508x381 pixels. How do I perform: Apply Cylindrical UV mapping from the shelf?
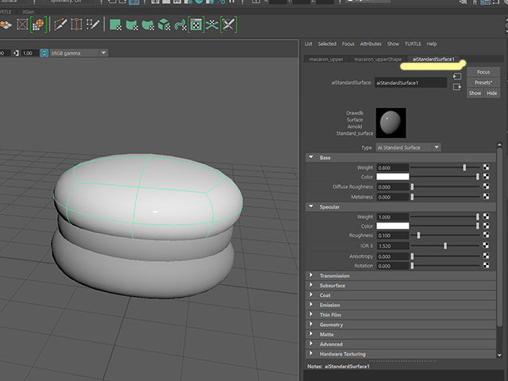(x=132, y=25)
